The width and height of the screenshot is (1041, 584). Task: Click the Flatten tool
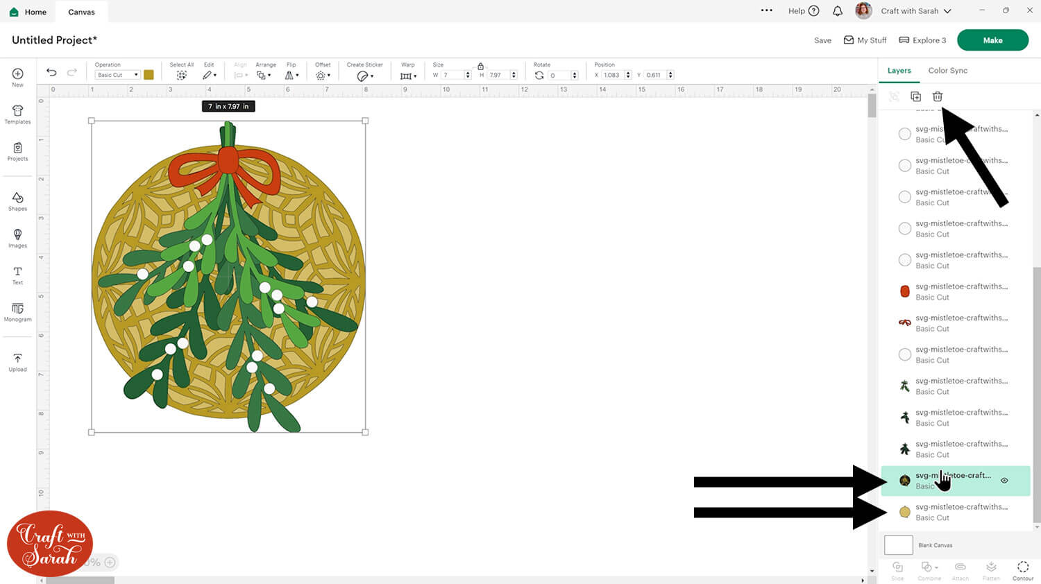click(991, 570)
